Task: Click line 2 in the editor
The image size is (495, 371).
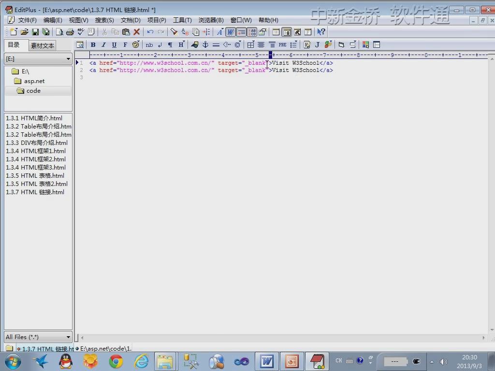Action: (211, 71)
